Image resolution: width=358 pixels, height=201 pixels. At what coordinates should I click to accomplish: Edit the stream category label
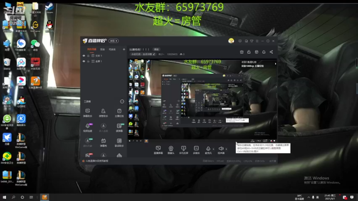tap(143, 54)
